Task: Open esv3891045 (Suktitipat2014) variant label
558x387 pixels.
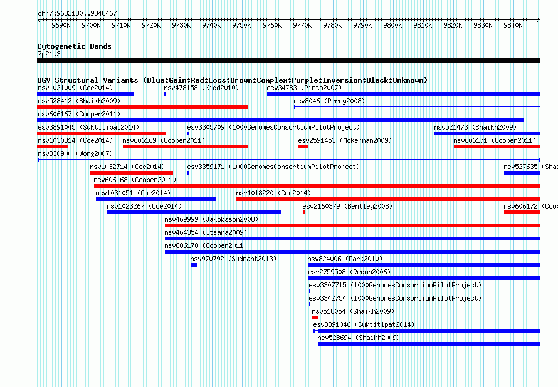Action: pos(88,127)
